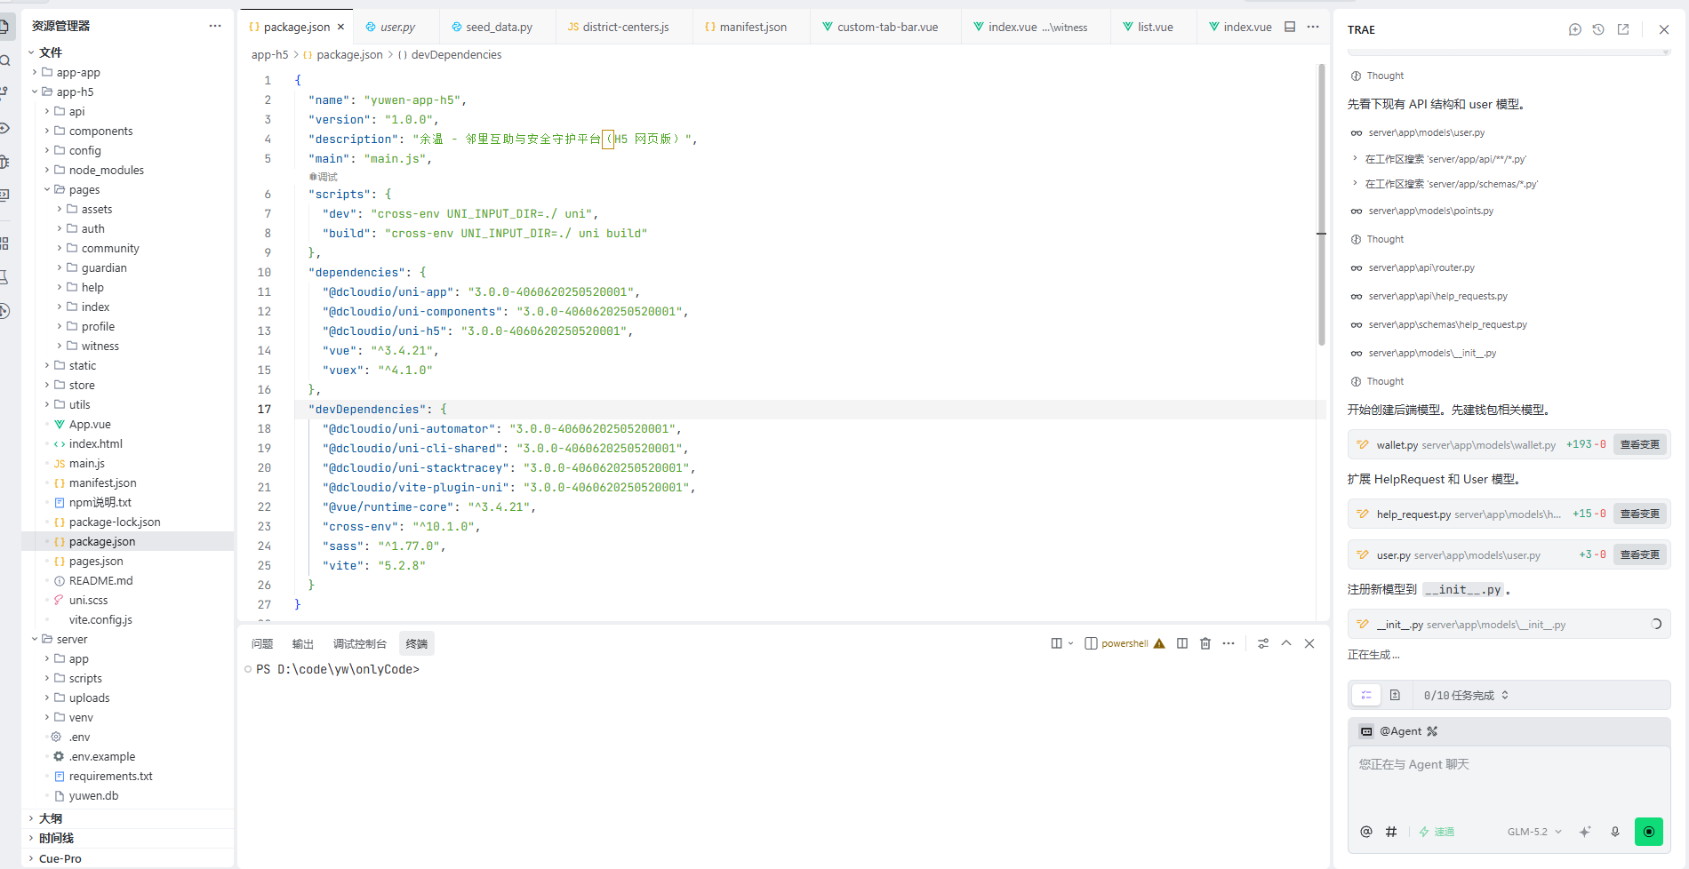This screenshot has height=869, width=1689.
Task: Open GLM-5.2 model selector dropdown
Action: pos(1534,832)
